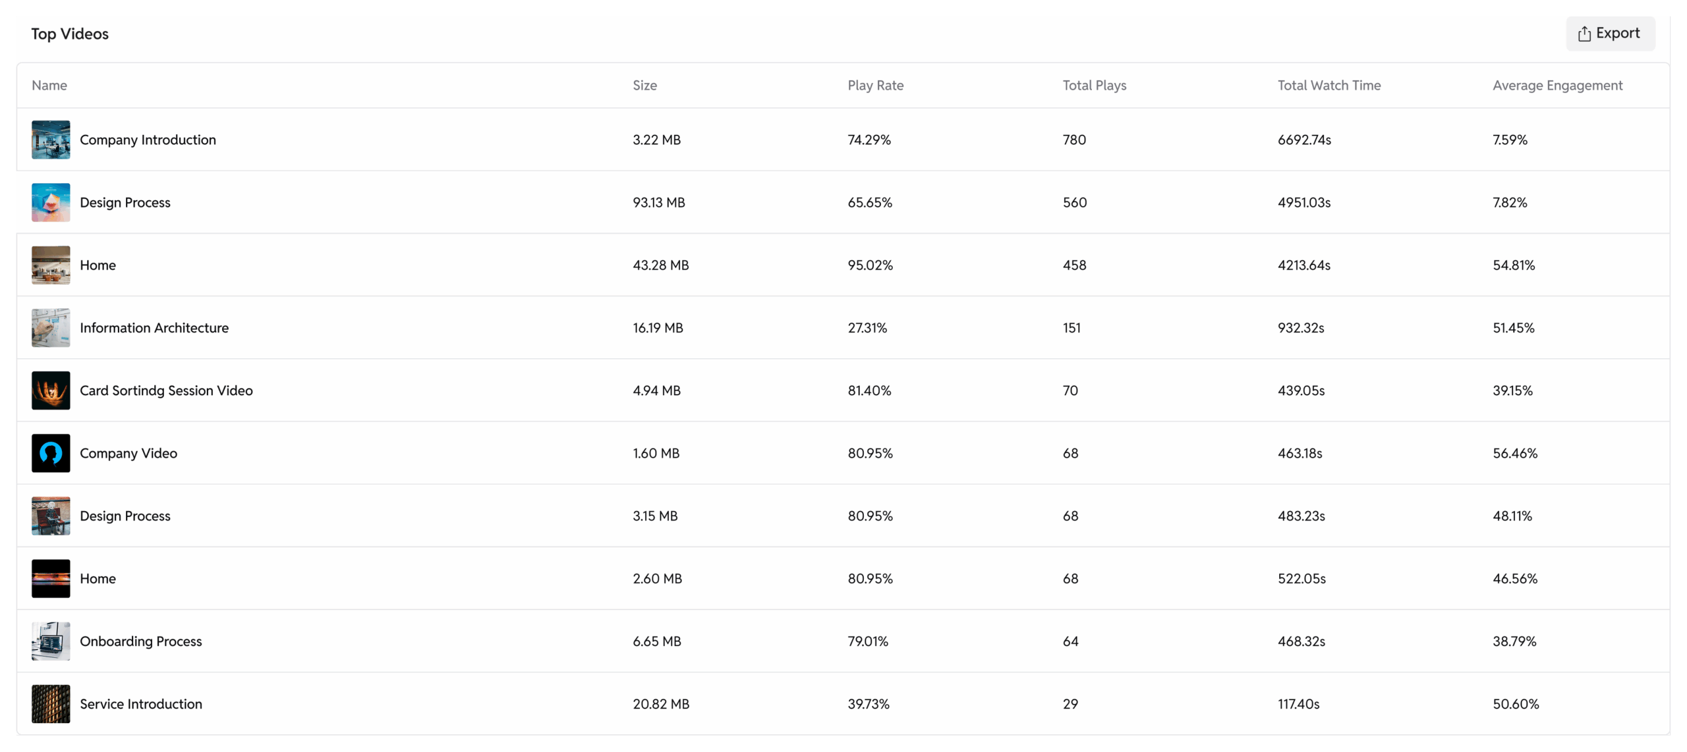The image size is (1687, 752).
Task: Click the Onboarding Process thumbnail
Action: [51, 641]
